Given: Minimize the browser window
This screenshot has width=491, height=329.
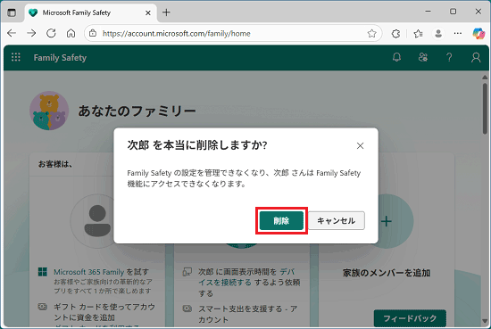Looking at the screenshot, I should [428, 12].
